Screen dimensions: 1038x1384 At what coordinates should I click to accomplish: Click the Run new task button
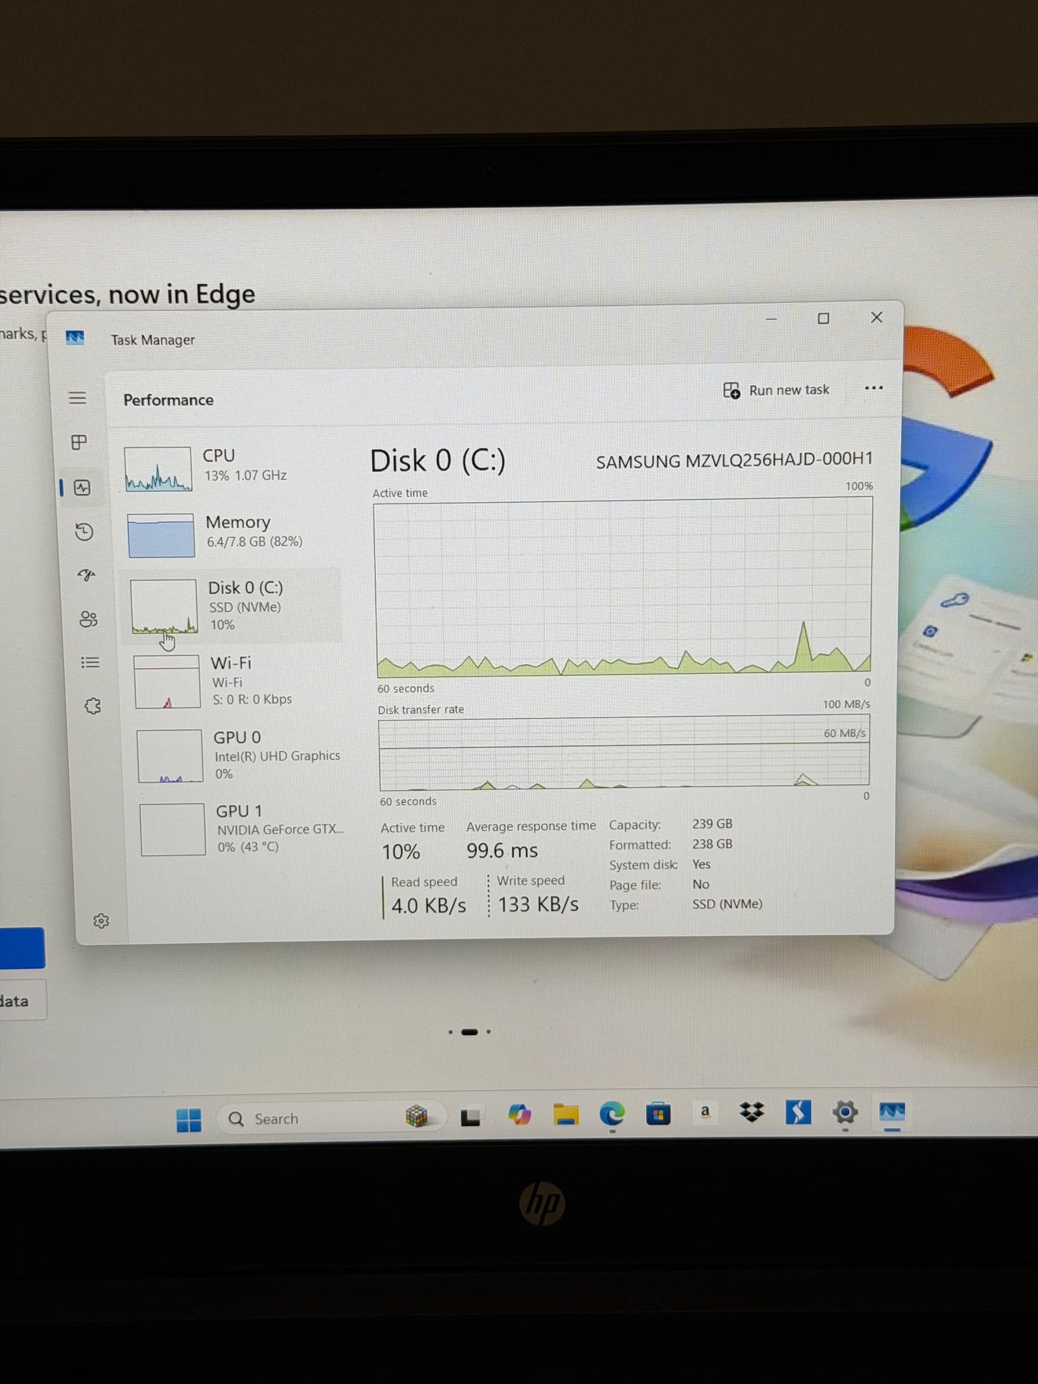pos(776,390)
